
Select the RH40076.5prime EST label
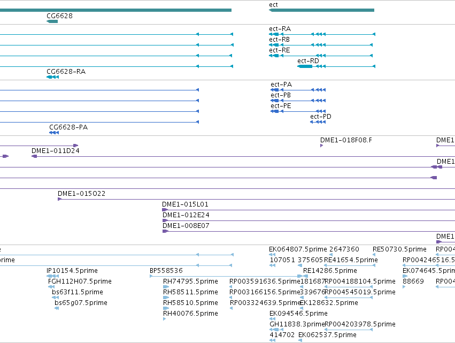[190, 314]
